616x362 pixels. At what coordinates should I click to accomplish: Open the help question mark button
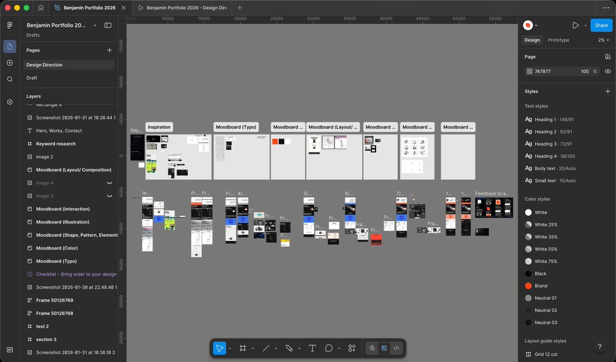point(599,347)
